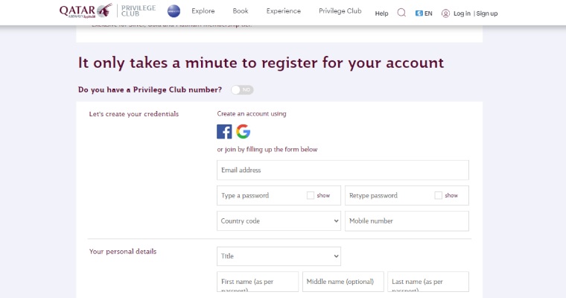Click the Email address field
This screenshot has height=298, width=566.
pos(343,170)
